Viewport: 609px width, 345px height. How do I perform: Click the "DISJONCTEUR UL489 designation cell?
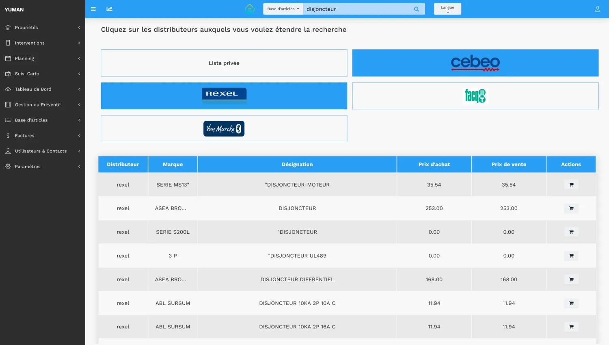tap(297, 256)
